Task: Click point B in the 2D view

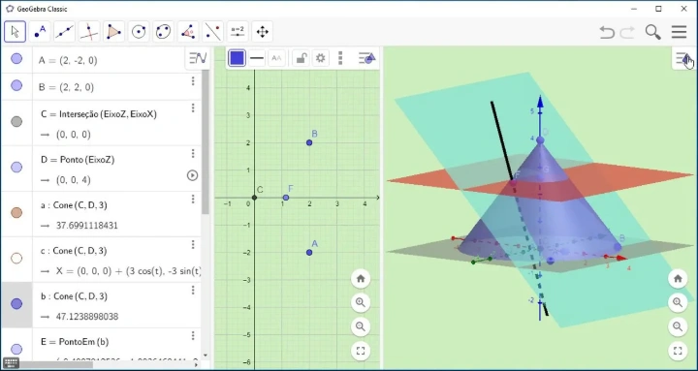Action: 309,142
